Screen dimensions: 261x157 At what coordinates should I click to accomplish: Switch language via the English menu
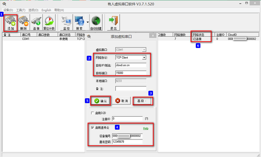coord(46,10)
